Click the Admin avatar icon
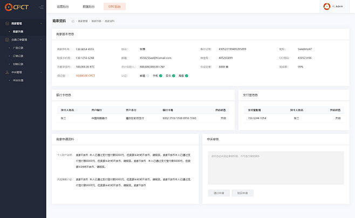 tap(327, 6)
